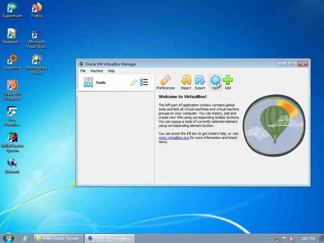Image resolution: width=324 pixels, height=243 pixels.
Task: Show hidden tray icons arrow
Action: coord(269,239)
